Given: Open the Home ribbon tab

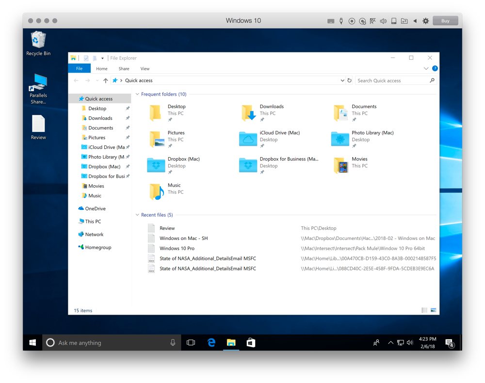Looking at the screenshot, I should [x=102, y=69].
